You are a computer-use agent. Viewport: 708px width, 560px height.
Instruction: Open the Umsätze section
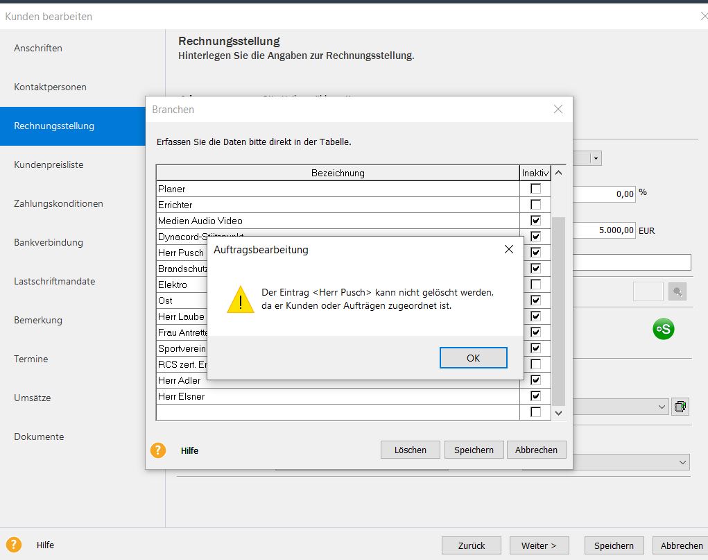click(32, 398)
